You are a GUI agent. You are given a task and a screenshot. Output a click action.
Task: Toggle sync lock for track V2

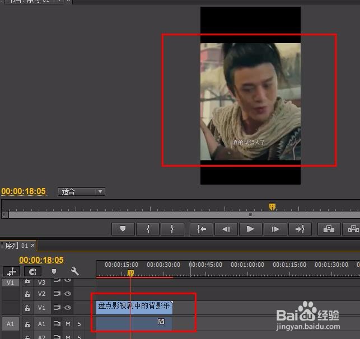point(57,294)
